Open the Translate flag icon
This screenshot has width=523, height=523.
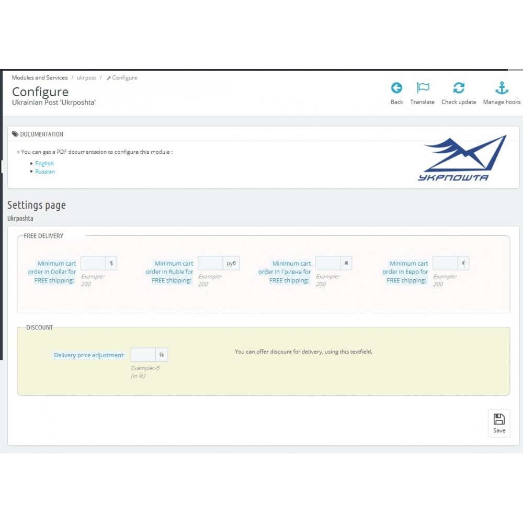[423, 88]
